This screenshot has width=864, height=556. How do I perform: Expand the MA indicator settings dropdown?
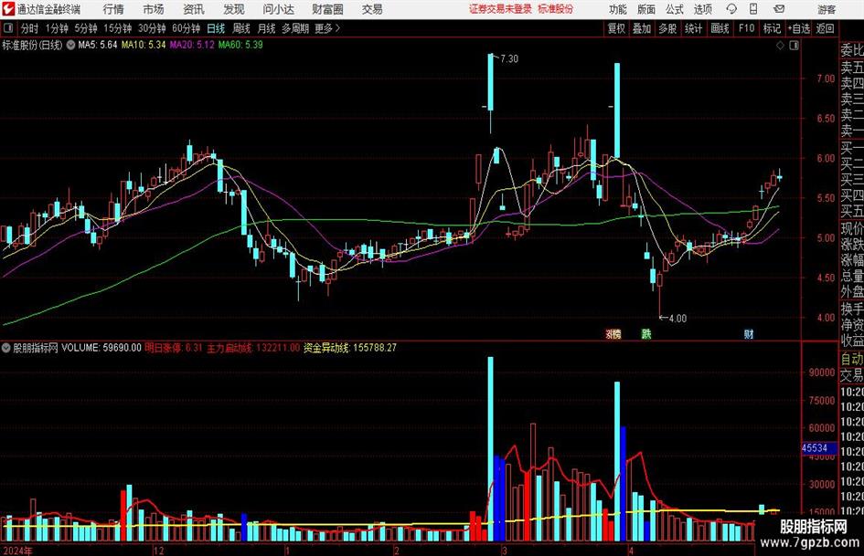click(70, 45)
